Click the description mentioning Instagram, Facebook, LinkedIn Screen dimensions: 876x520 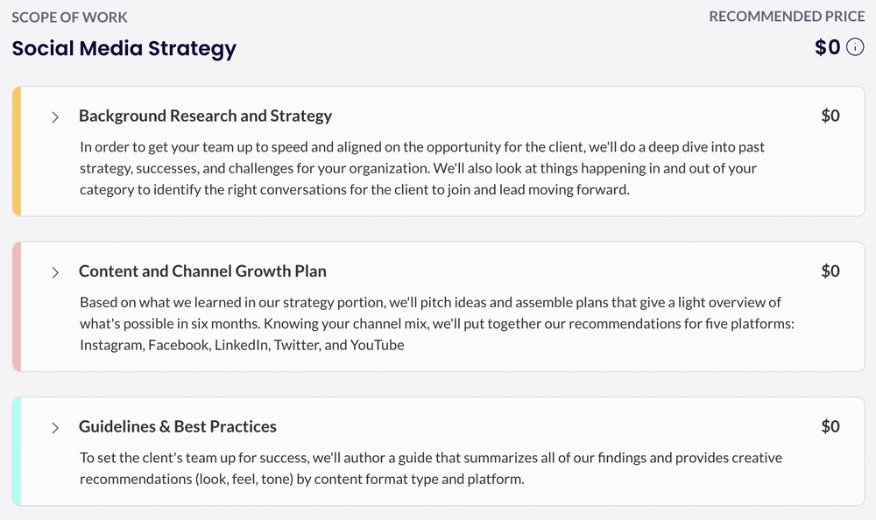[x=437, y=323]
